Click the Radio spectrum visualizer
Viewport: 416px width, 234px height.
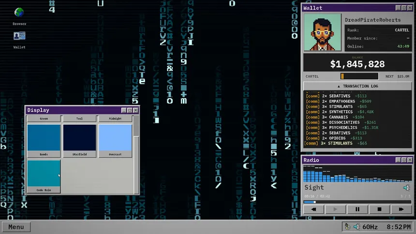(357, 174)
